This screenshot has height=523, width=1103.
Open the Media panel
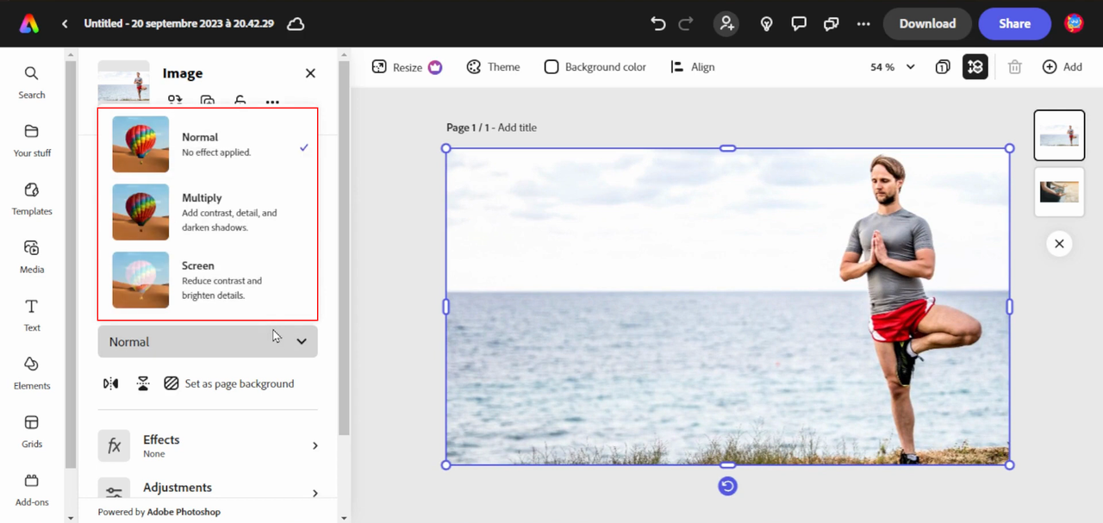[x=32, y=257]
